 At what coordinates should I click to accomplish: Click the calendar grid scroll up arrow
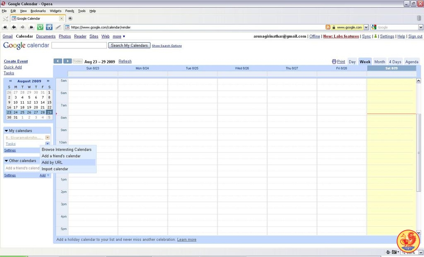pyautogui.click(x=419, y=81)
